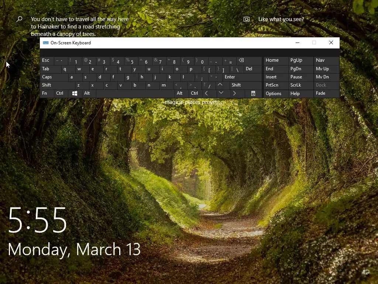Click the space bar key
Viewport: 378px width, 284px height.
(x=135, y=93)
